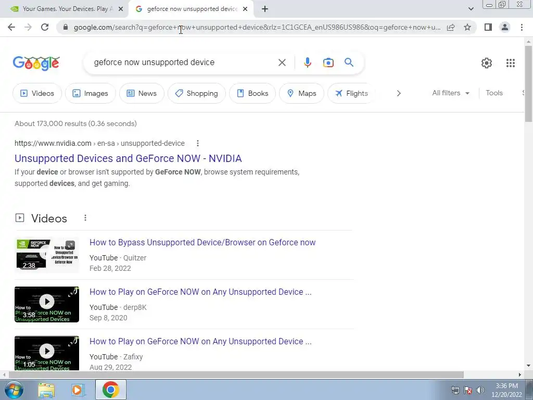Play the 2:38 Quitzer video thumbnail
Viewport: 533px width, 400px height.
coord(47,255)
